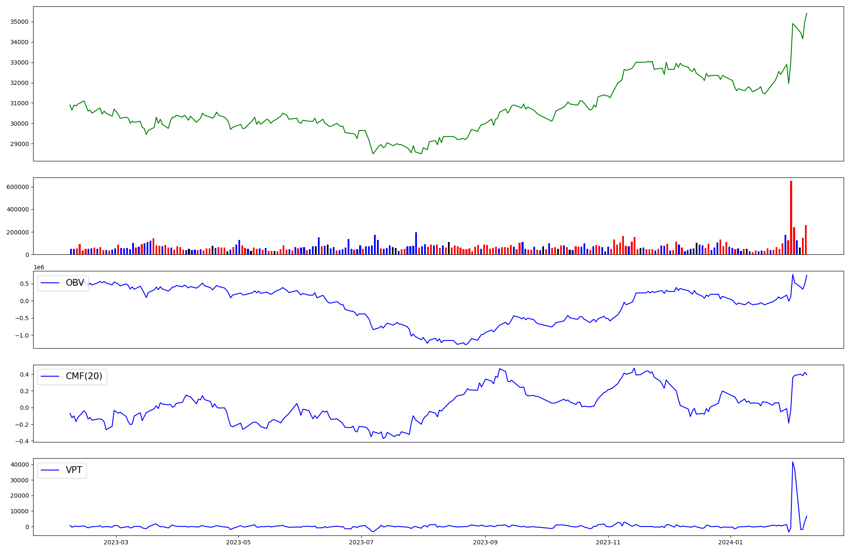Click the 1e6 offset text above OBV axis

[x=39, y=267]
